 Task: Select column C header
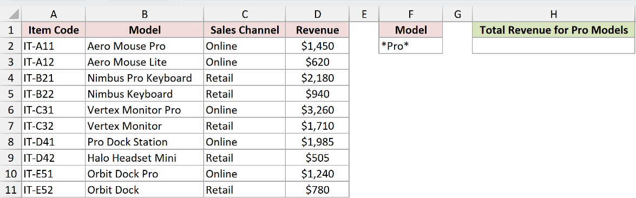click(x=245, y=15)
